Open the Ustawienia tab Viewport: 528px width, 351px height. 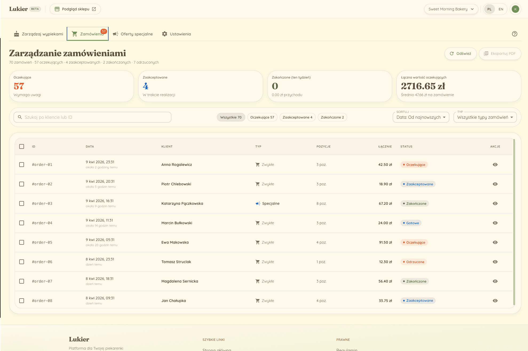(x=176, y=34)
